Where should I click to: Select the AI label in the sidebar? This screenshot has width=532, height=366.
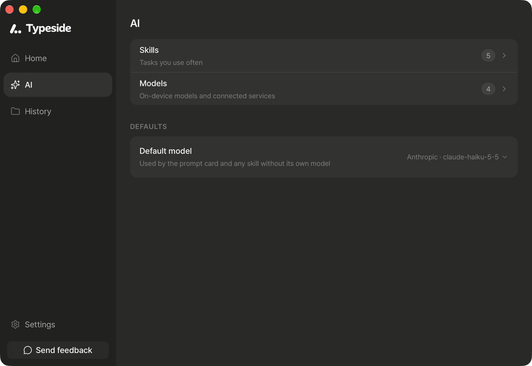(x=29, y=85)
